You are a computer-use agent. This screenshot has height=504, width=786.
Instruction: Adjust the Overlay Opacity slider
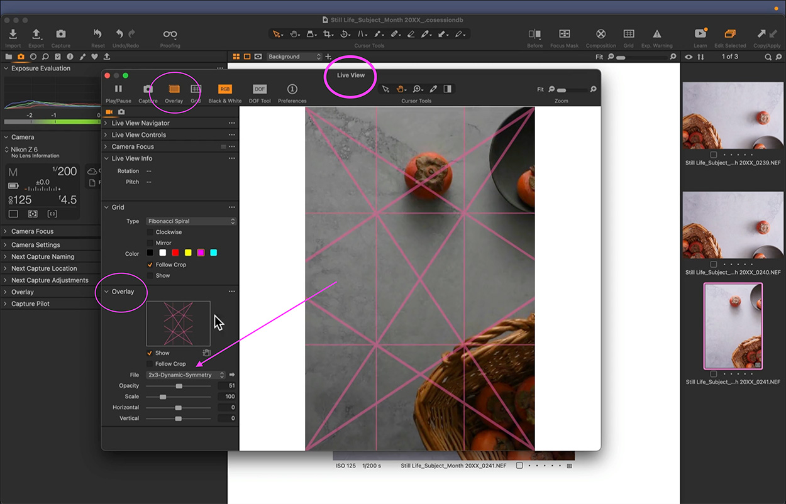click(x=179, y=386)
